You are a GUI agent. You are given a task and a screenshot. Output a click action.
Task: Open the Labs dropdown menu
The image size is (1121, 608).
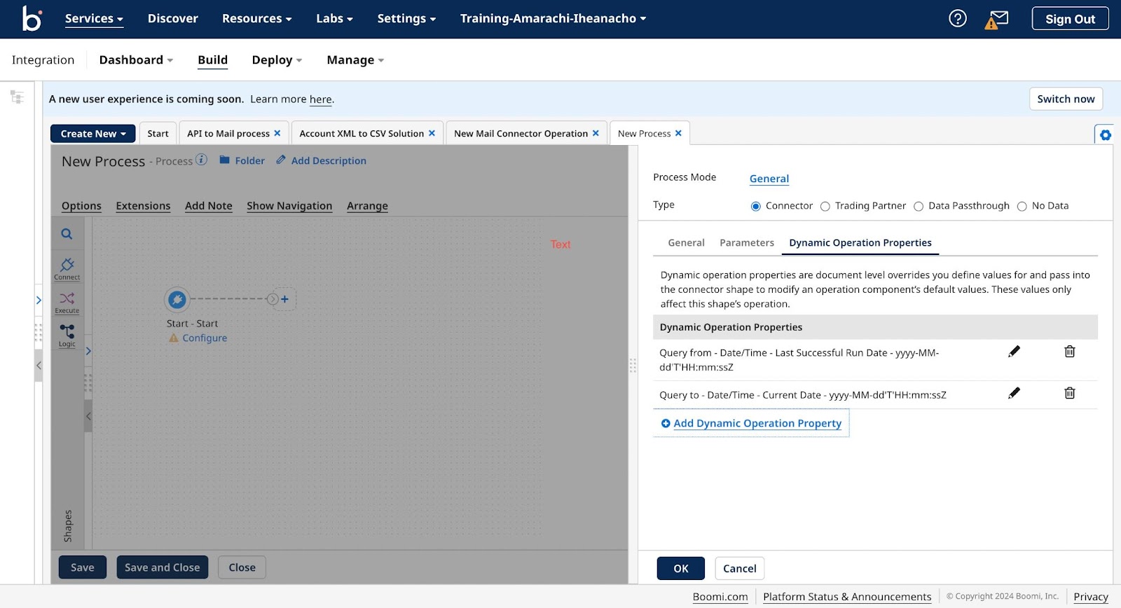334,19
